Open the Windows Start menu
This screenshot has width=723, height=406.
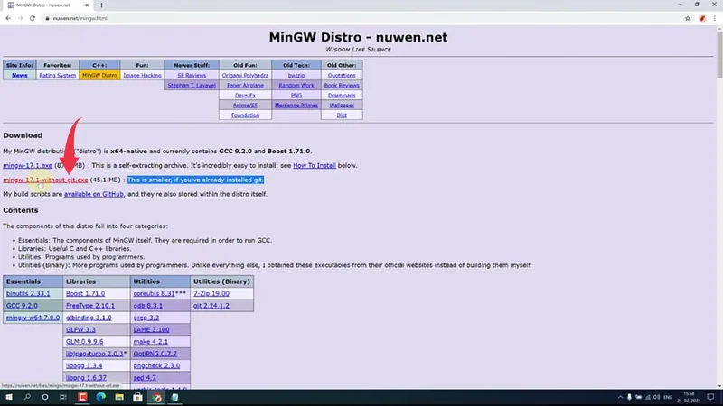point(7,398)
